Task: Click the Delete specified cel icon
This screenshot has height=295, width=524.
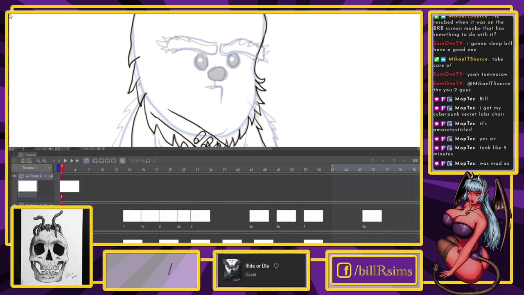Action: (x=113, y=161)
